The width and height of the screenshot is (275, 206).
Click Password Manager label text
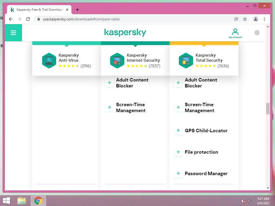pyautogui.click(x=206, y=174)
